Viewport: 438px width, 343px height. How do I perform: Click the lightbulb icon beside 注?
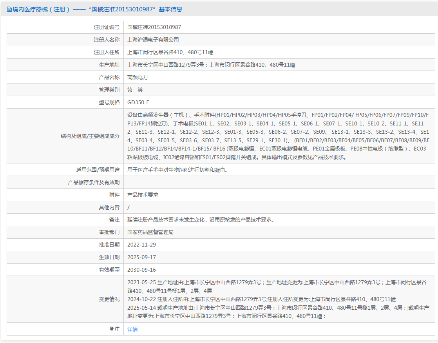pos(112,329)
